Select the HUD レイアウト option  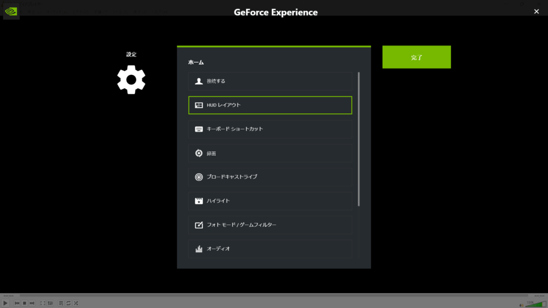[270, 105]
